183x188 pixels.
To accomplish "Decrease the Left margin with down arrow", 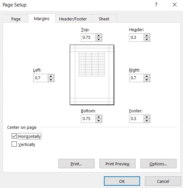I will click(51, 80).
